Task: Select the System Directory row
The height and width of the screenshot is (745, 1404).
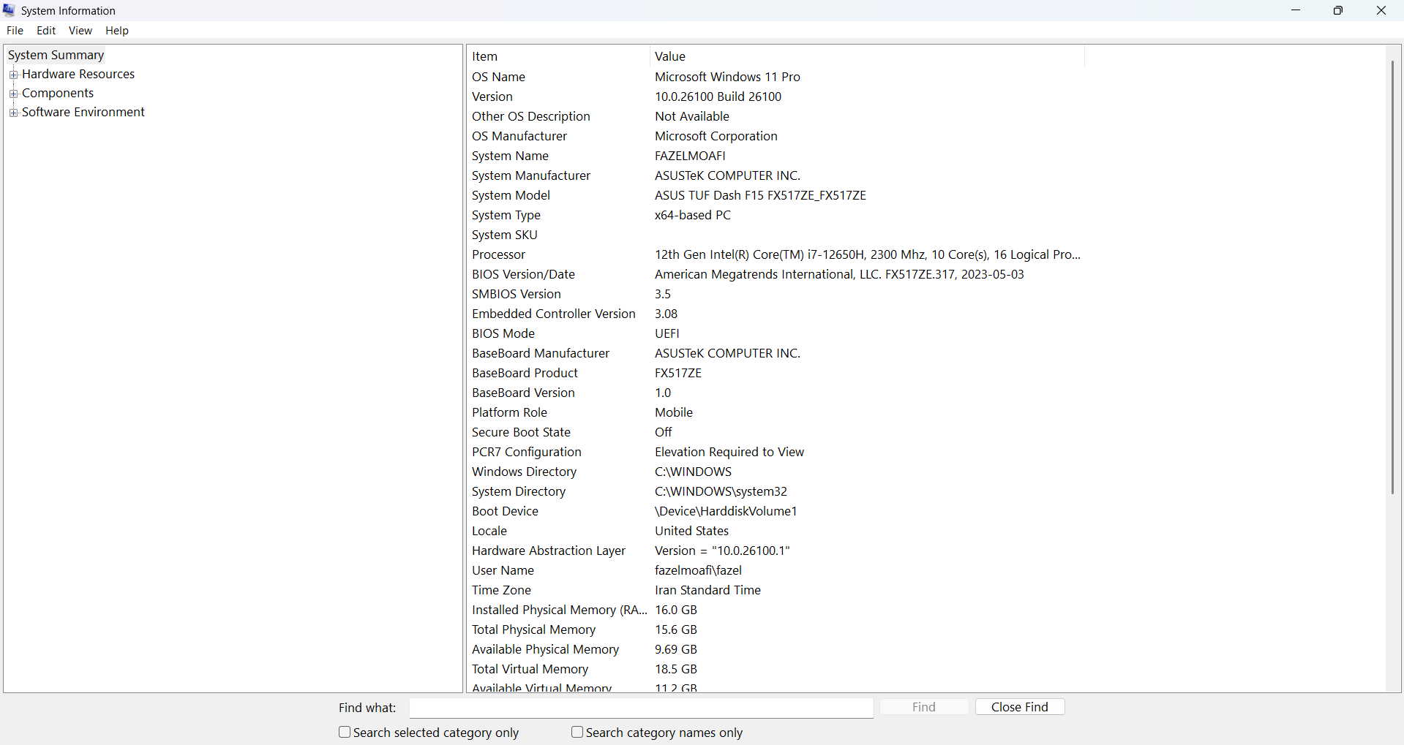Action: 776,491
